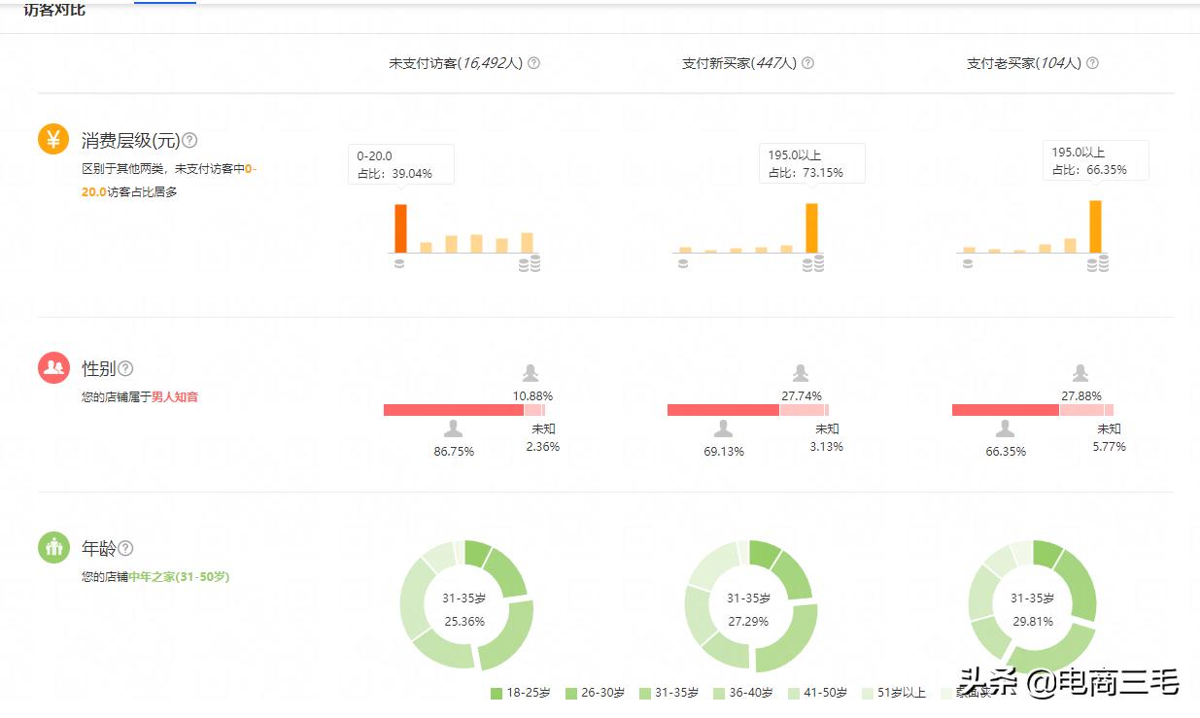Click stacked coins icon under 支付新买家 chart

click(x=813, y=263)
